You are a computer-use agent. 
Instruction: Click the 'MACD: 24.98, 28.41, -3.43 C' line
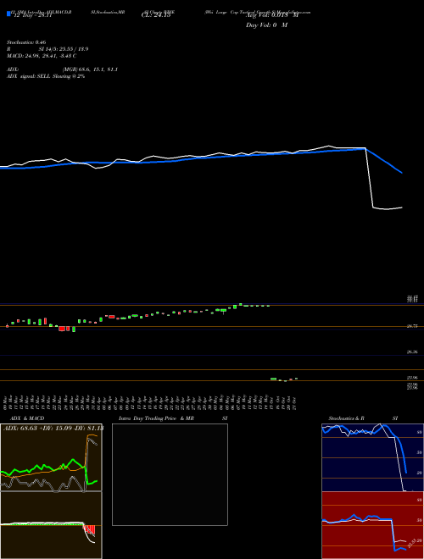42,56
